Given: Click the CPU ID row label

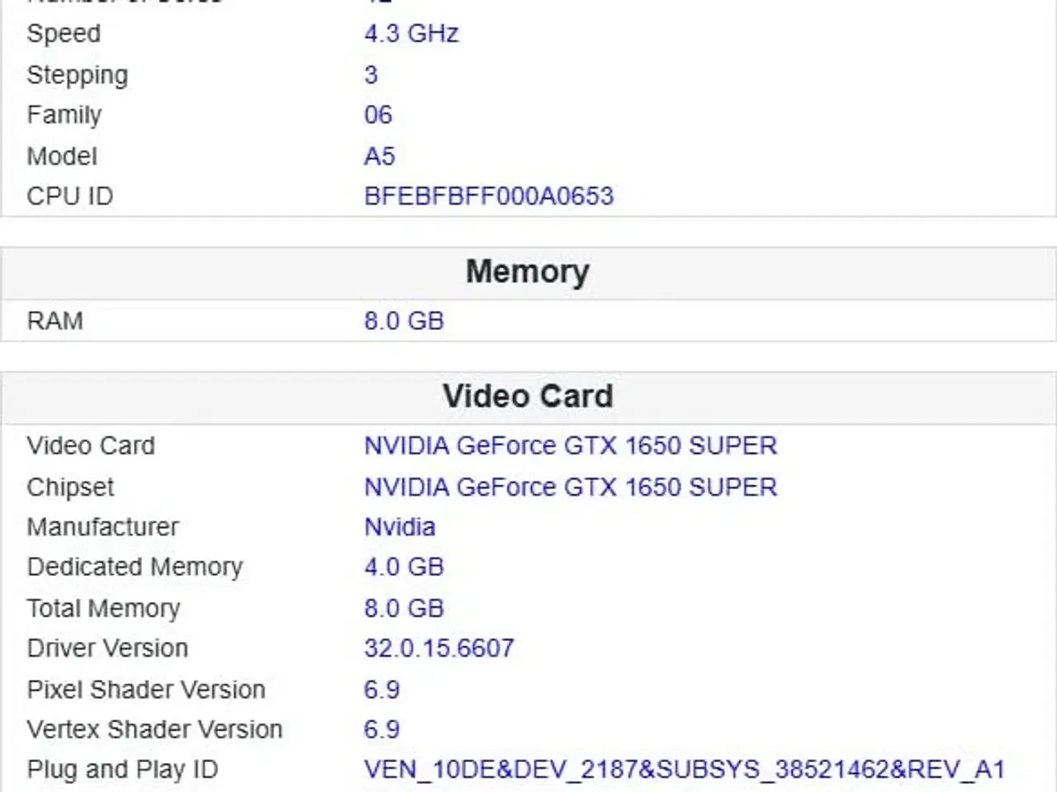Looking at the screenshot, I should coord(69,196).
